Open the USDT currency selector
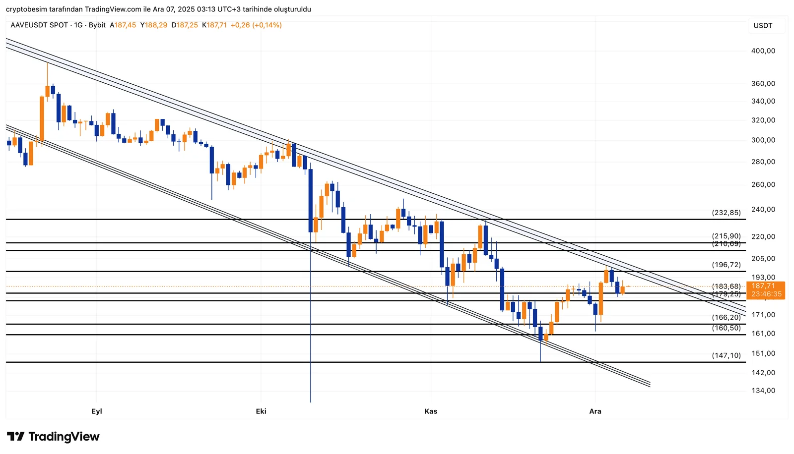Screen dimensions: 794x454 click(x=763, y=26)
